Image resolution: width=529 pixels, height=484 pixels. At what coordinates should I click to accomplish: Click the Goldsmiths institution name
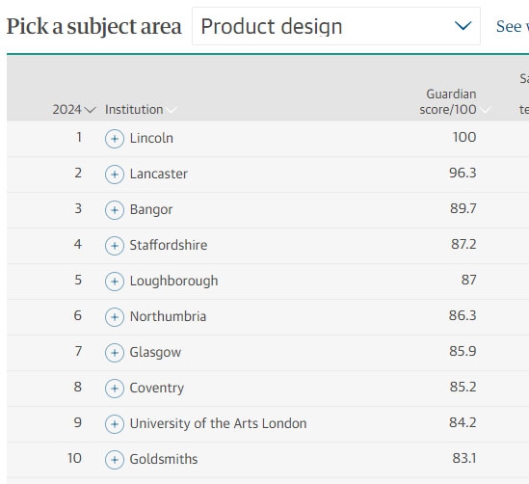coord(164,459)
